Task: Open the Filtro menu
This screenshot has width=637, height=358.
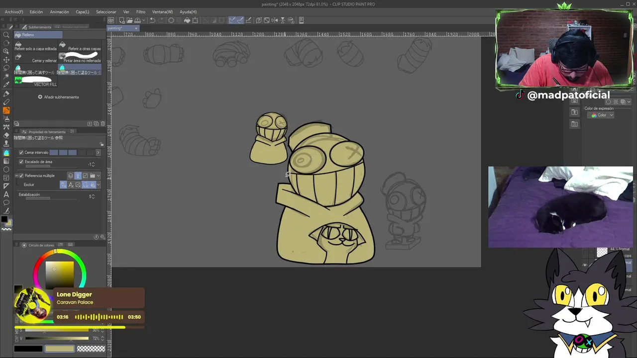Action: click(x=141, y=11)
